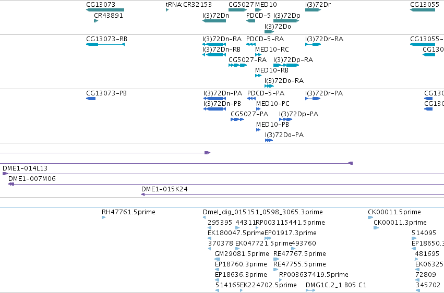Click the CK00011.3prime feature
Image resolution: width=444 pixels, height=293 pixels.
point(376,228)
